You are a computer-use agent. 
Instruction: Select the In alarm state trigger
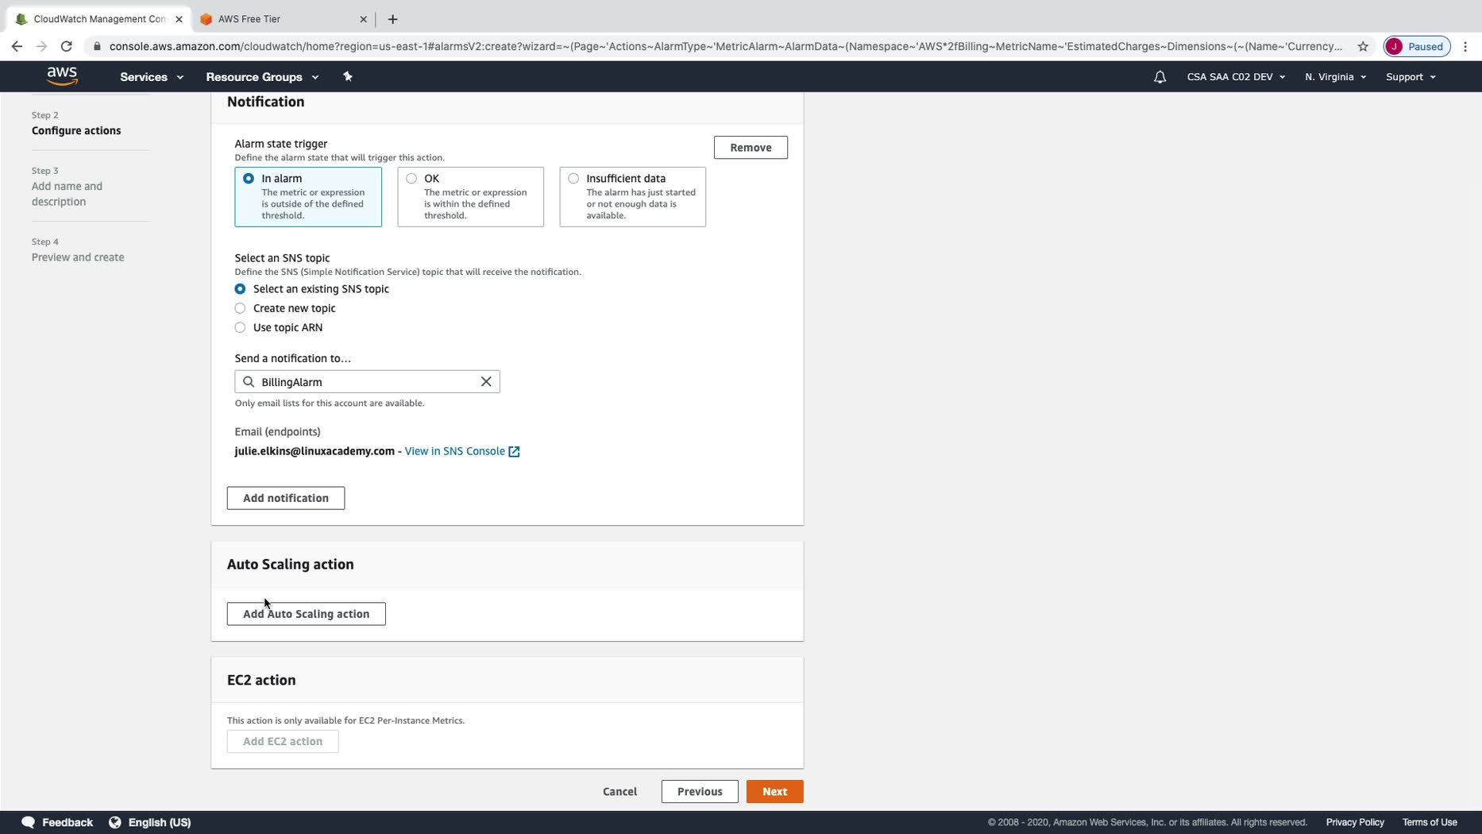click(x=308, y=196)
